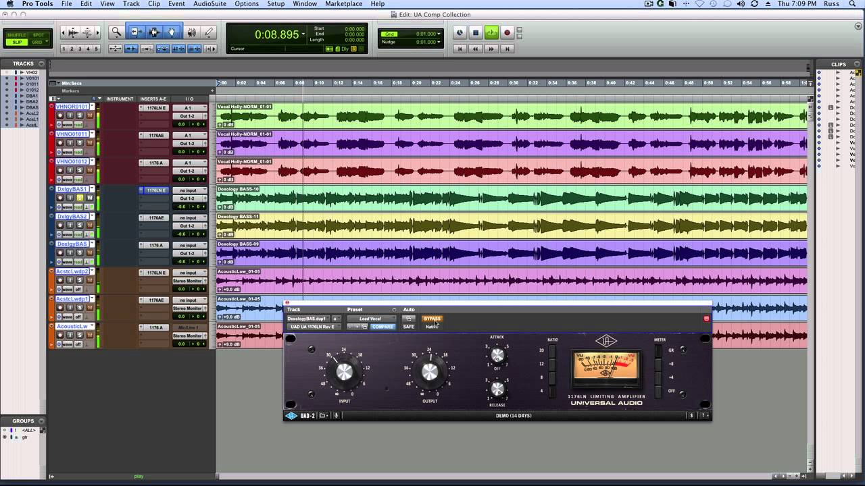Open the Track menu
The height and width of the screenshot is (486, 865).
click(x=131, y=4)
